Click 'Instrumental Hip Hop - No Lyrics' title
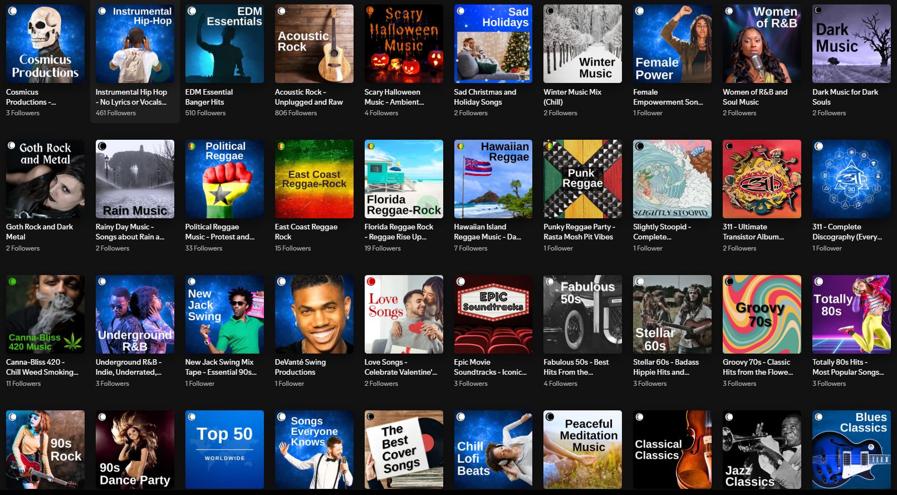This screenshot has height=495, width=897. tap(131, 97)
